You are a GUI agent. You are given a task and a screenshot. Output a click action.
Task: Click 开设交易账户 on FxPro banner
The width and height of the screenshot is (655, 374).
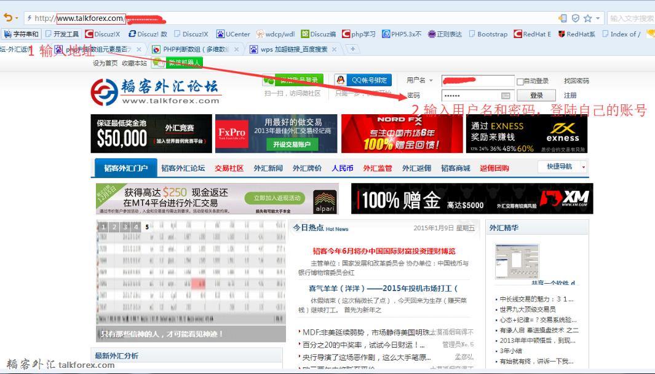click(x=292, y=144)
